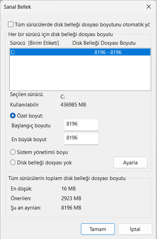Image resolution: width=157 pixels, height=239 pixels.
Task: Click empty area of the drive list
Action: [80, 73]
